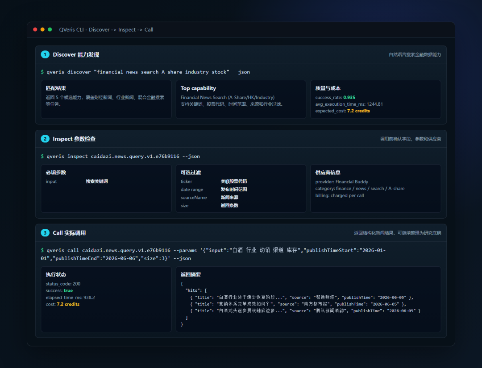Click 'elapsed_time_ms: 938.2' line
The image size is (482, 368).
tap(71, 298)
